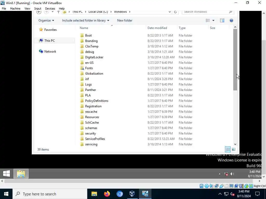This screenshot has width=266, height=199.
Task: Click the file list scroll up arrow
Action: [x=235, y=27]
